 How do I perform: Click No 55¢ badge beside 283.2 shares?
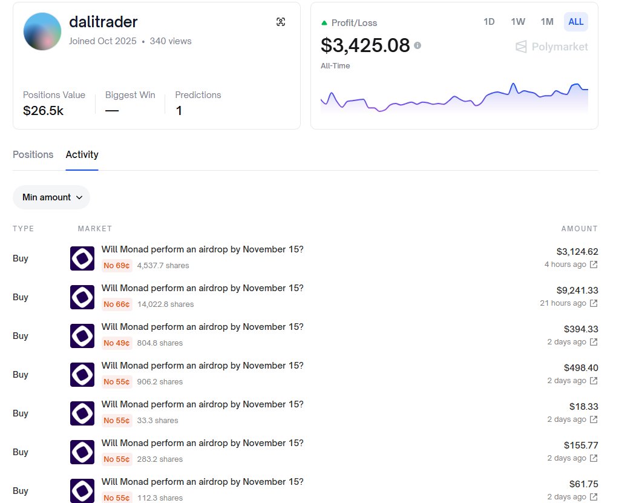tap(117, 459)
